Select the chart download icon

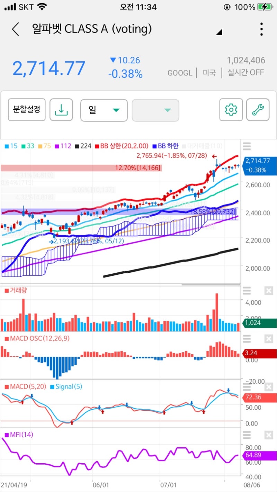pyautogui.click(x=61, y=109)
